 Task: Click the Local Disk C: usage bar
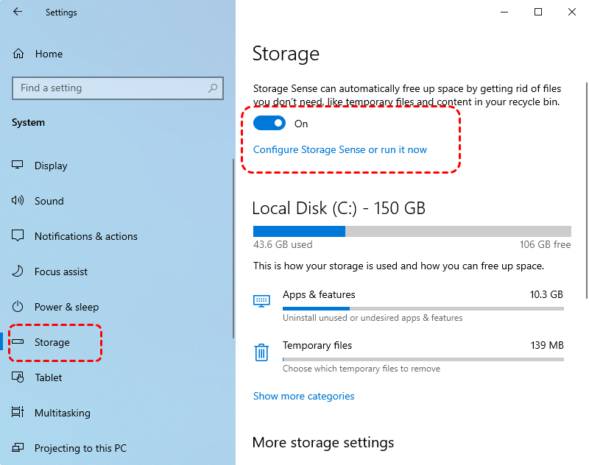click(412, 231)
